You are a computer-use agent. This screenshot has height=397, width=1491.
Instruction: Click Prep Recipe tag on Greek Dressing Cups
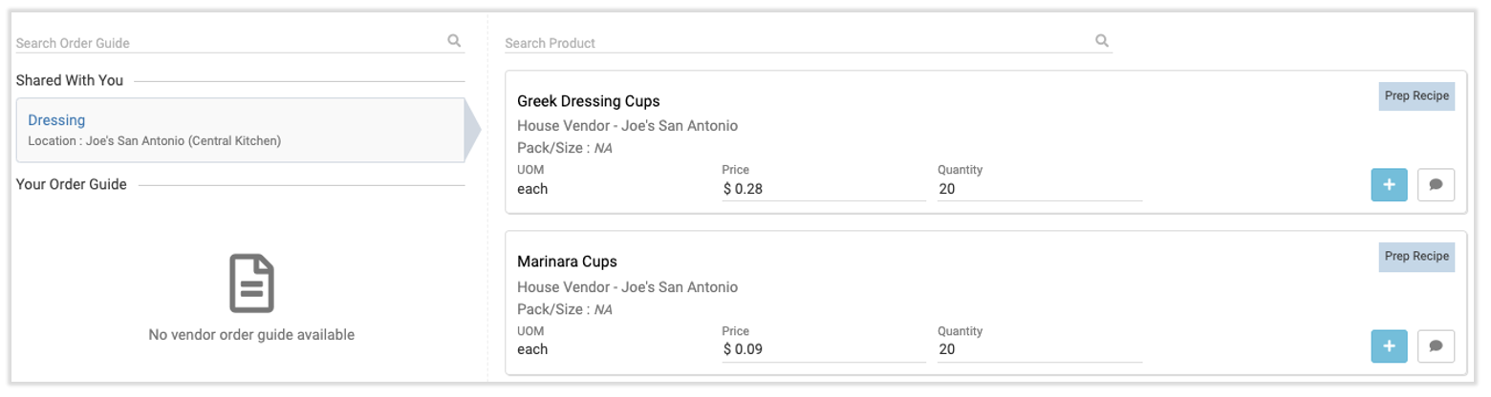(x=1416, y=95)
